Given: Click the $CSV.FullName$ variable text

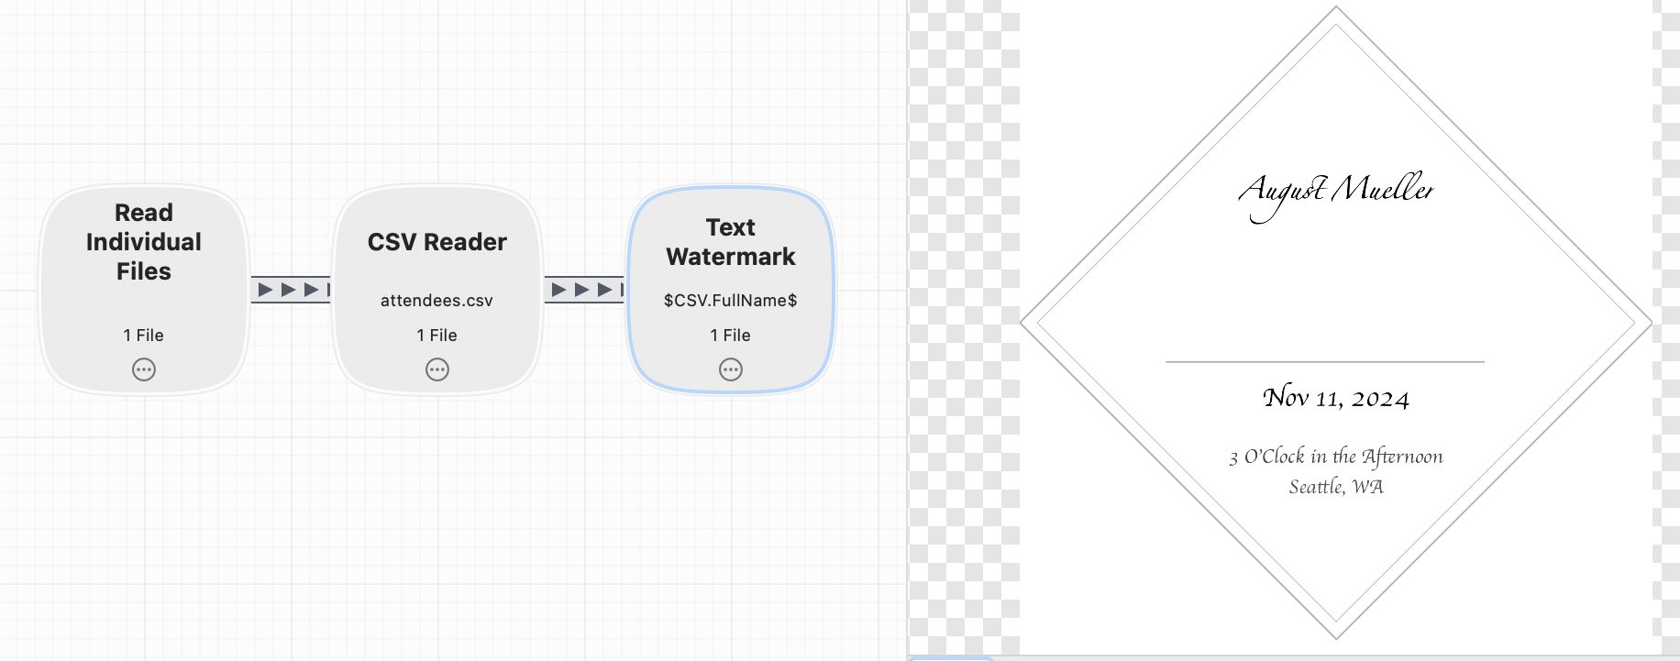Looking at the screenshot, I should (x=731, y=301).
